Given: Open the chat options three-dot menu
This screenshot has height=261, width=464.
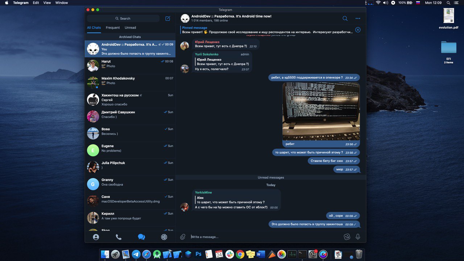Looking at the screenshot, I should pyautogui.click(x=358, y=18).
